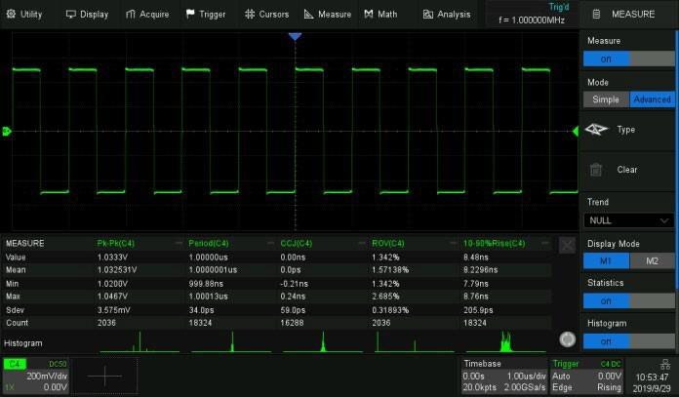Open the Timebase settings box
This screenshot has height=397, width=679.
(x=504, y=376)
